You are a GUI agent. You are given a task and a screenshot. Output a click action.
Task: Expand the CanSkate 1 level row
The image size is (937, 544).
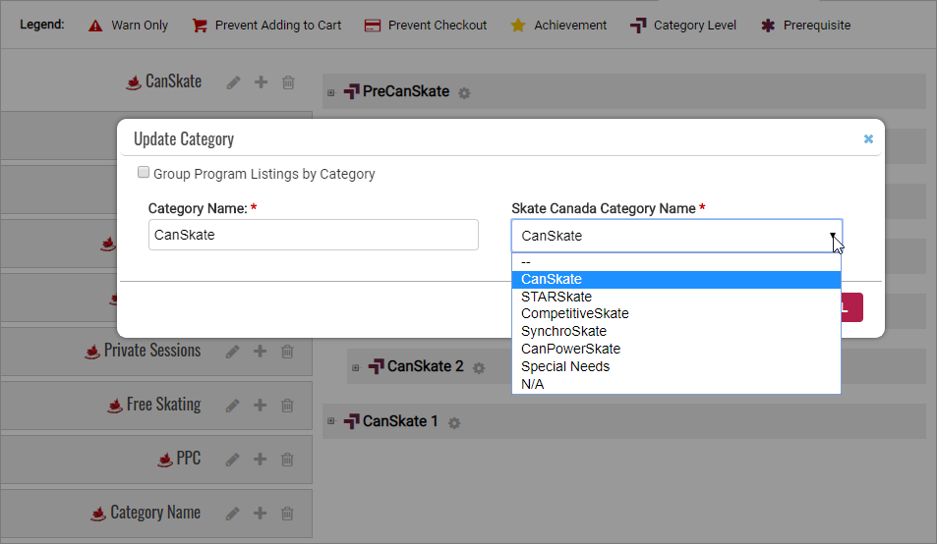(330, 422)
